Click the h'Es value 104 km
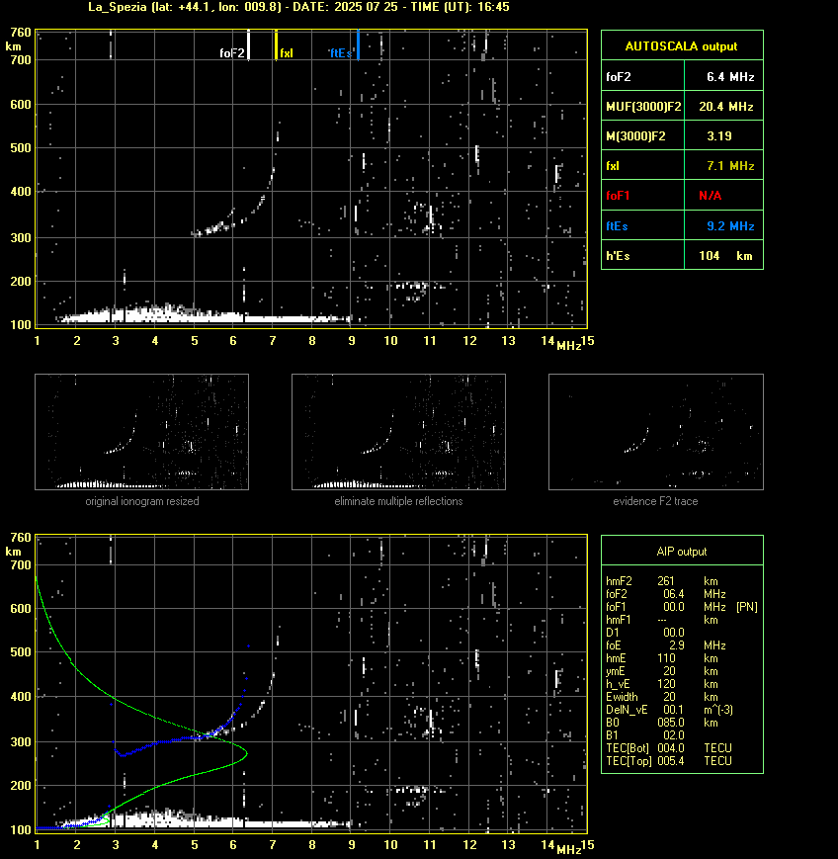The width and height of the screenshot is (838, 859). coord(725,256)
